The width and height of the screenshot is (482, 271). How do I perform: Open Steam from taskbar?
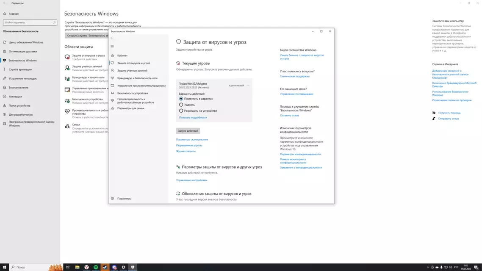click(105, 267)
